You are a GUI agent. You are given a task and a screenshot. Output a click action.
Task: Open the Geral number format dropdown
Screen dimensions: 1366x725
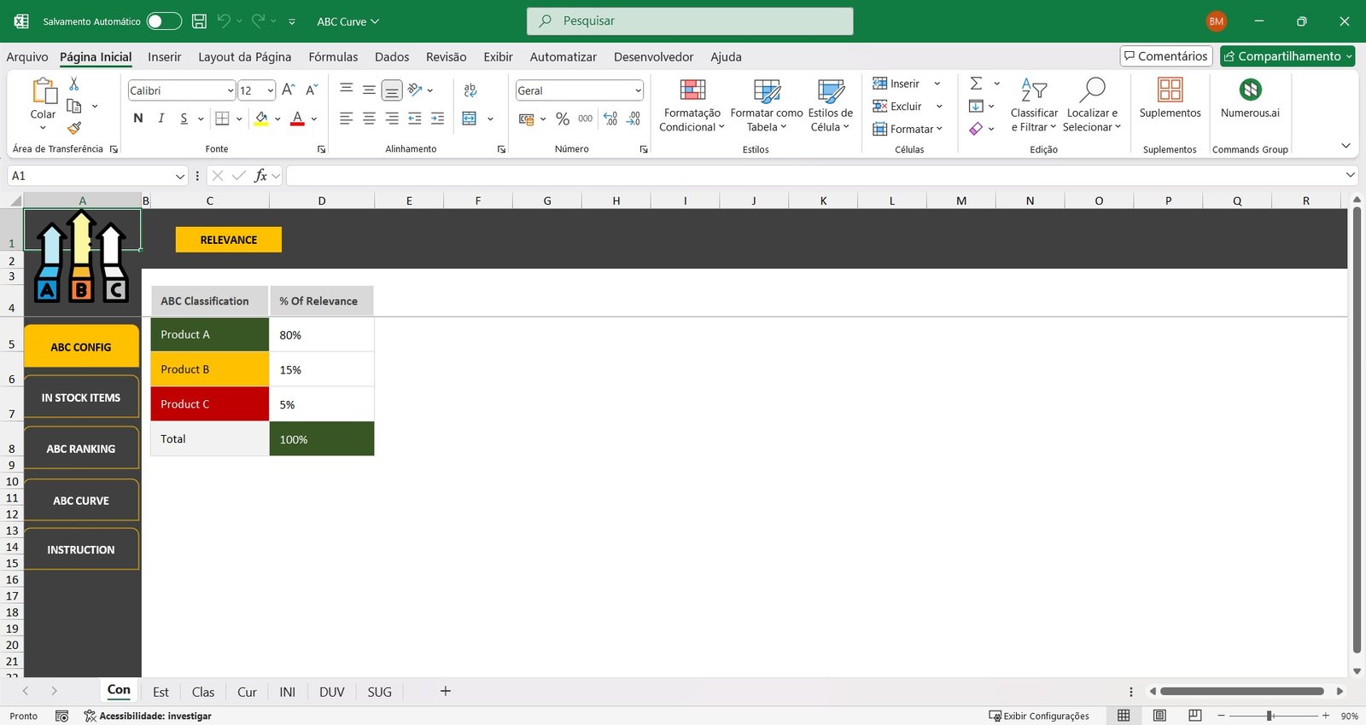pyautogui.click(x=638, y=90)
